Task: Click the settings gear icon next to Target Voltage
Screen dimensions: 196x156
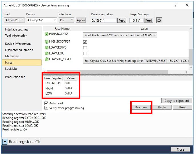Action: tap(159, 20)
